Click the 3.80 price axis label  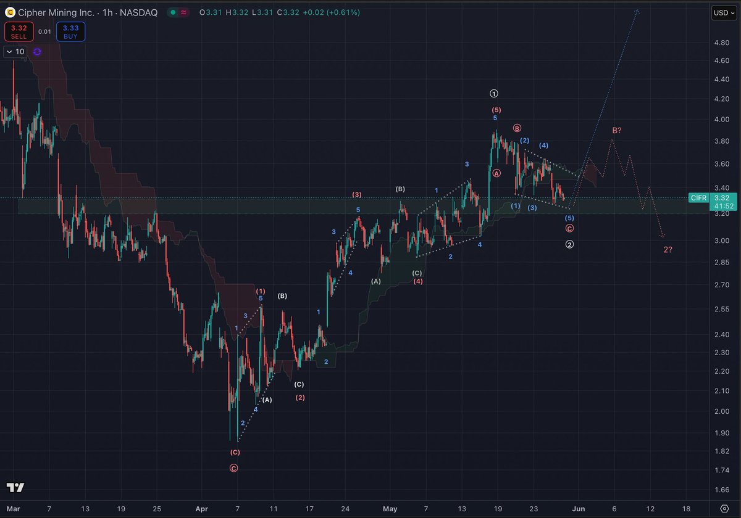(x=722, y=141)
